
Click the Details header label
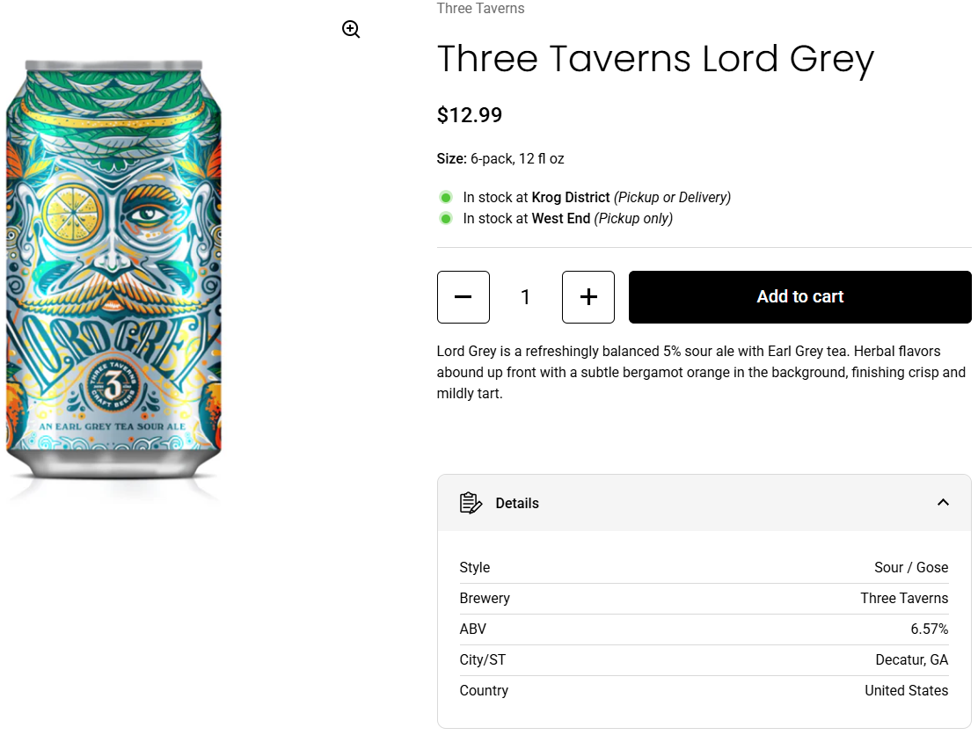point(517,503)
